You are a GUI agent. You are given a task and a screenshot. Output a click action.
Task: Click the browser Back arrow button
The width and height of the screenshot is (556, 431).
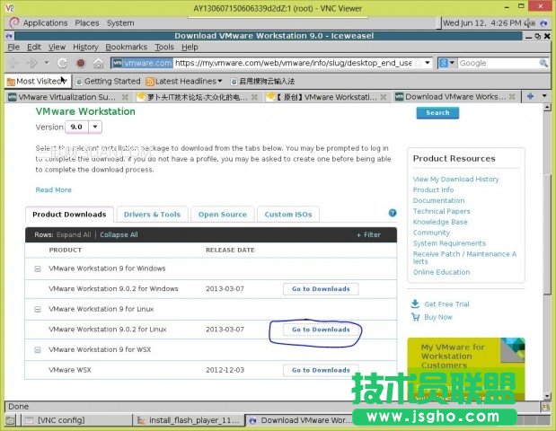13,63
